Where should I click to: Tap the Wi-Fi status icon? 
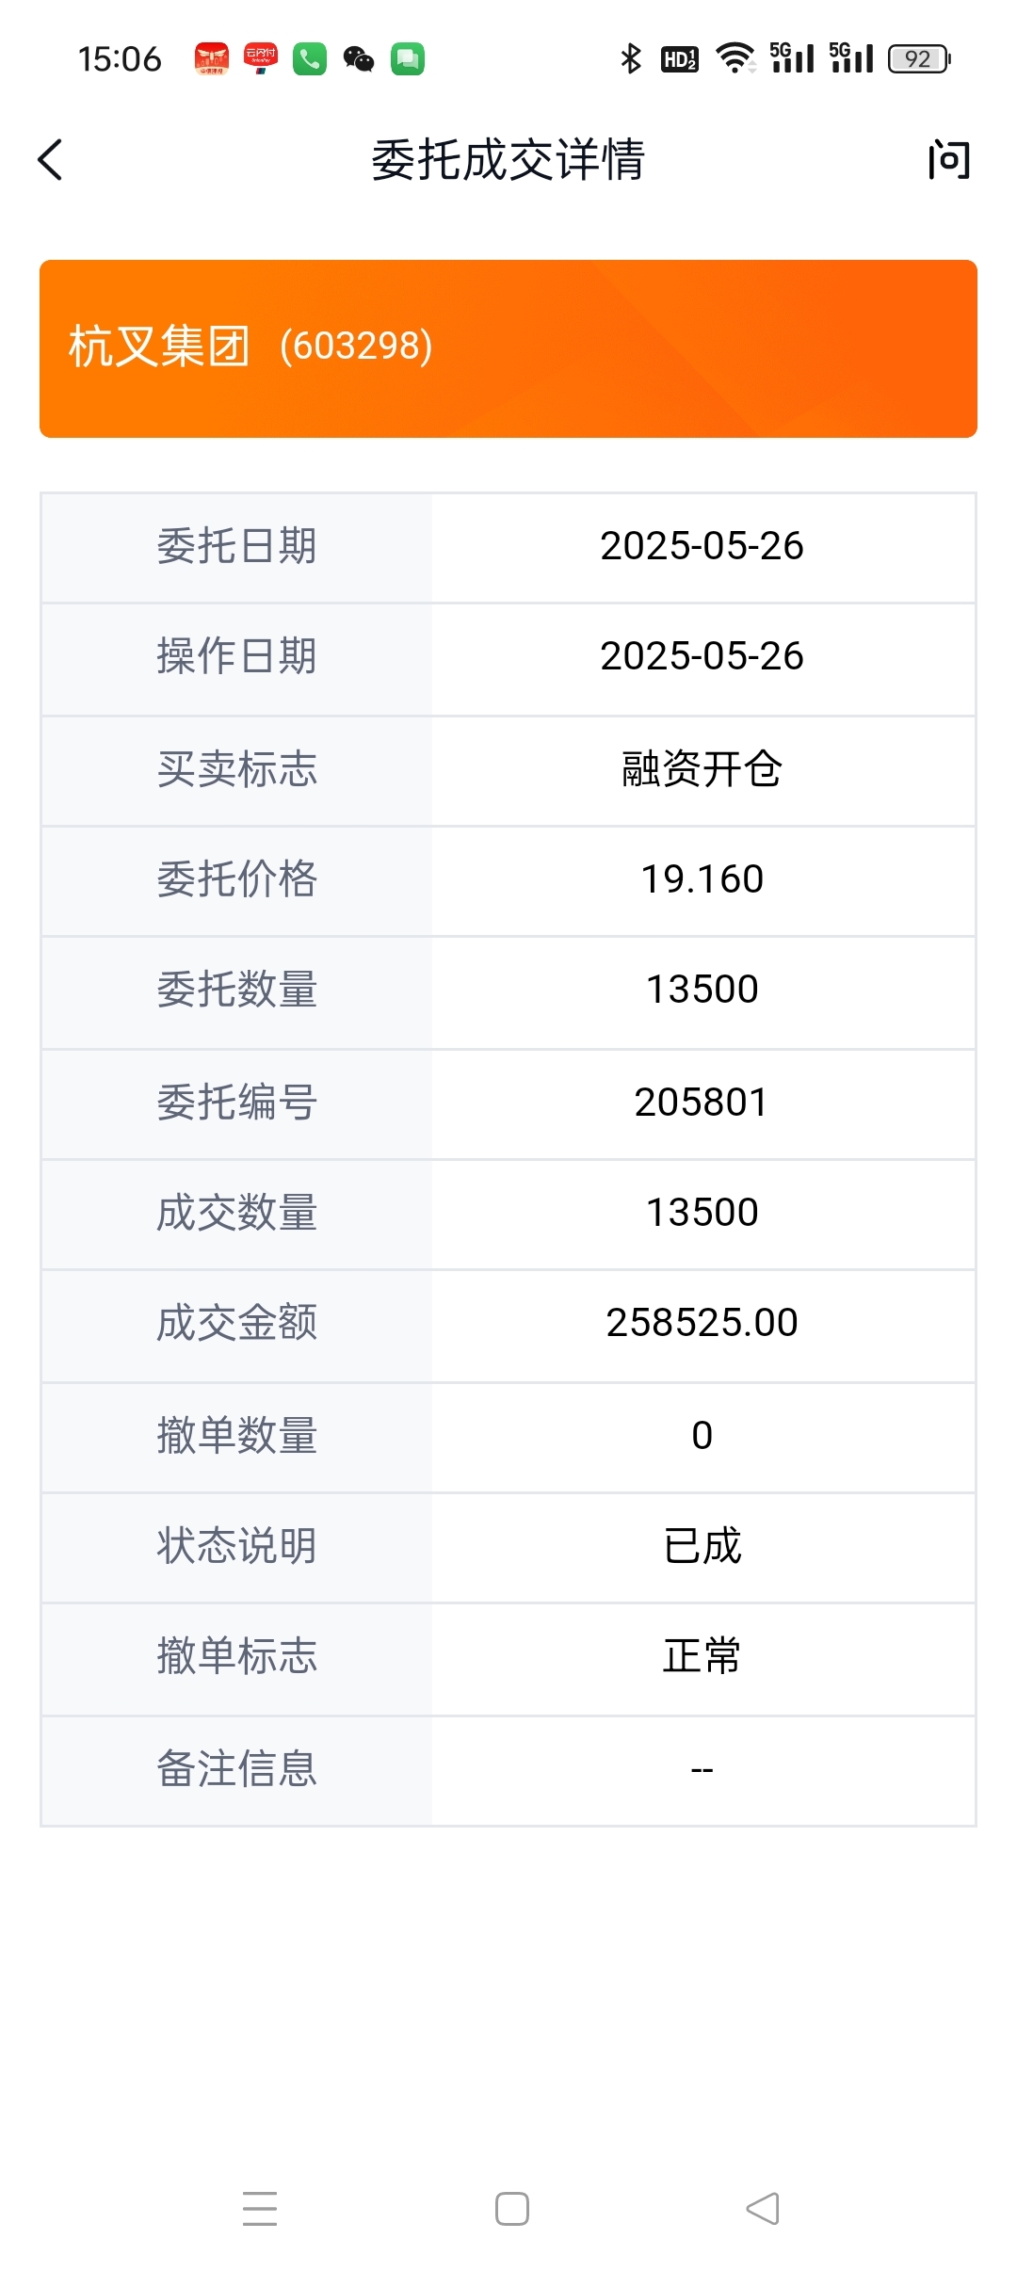[735, 58]
